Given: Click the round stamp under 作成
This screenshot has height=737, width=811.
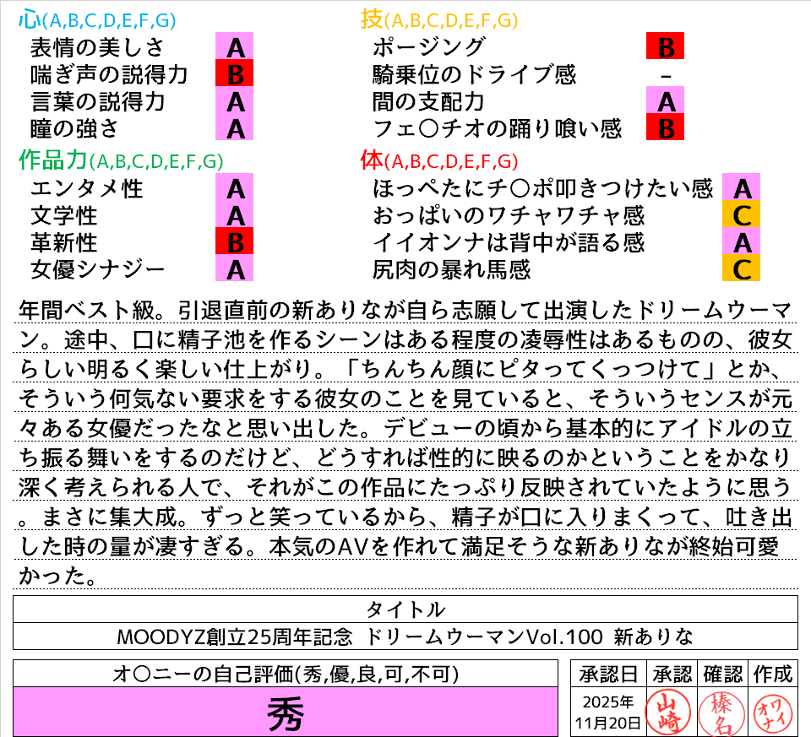Looking at the screenshot, I should (x=771, y=711).
